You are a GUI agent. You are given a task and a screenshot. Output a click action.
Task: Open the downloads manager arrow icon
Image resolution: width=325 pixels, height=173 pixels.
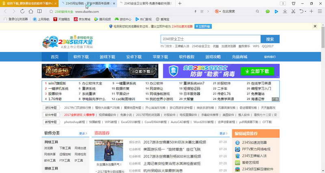[285, 11]
